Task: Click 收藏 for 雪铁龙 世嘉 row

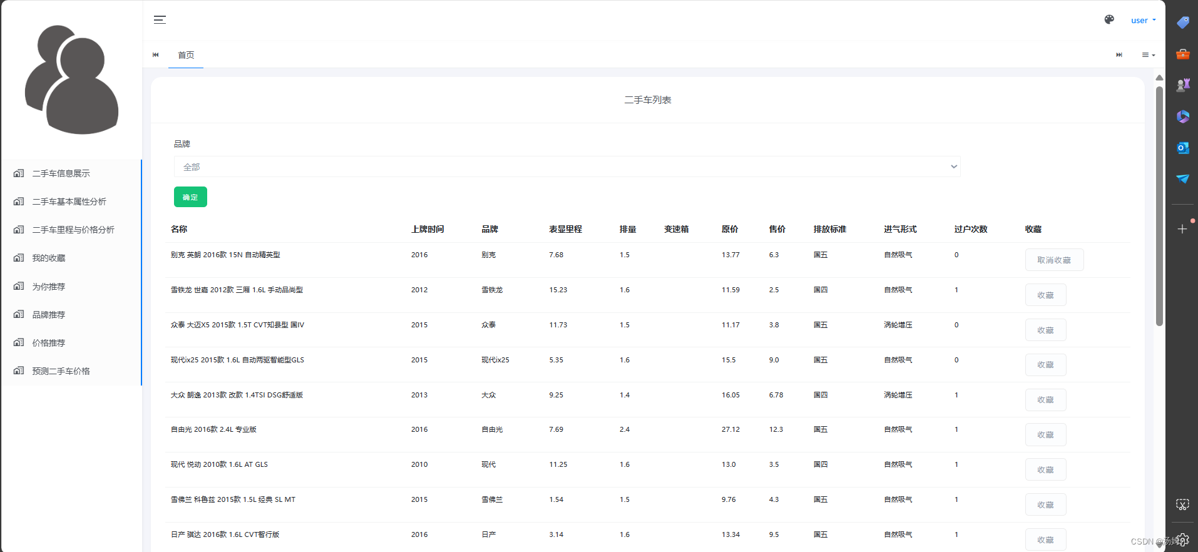Action: tap(1045, 295)
